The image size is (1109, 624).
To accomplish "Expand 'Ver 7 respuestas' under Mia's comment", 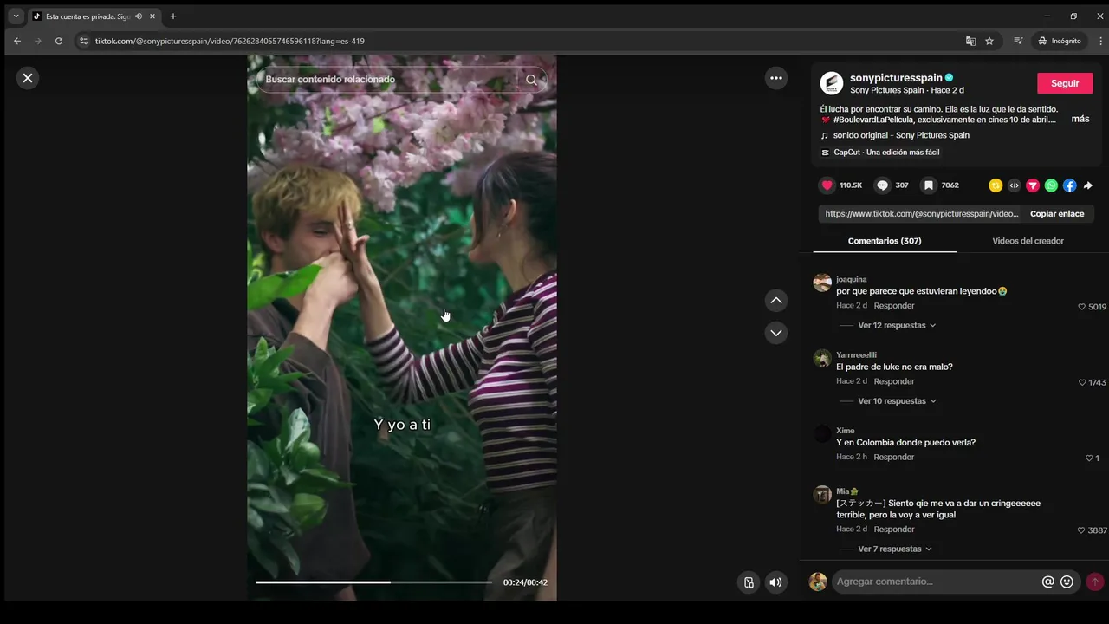I will 895,549.
